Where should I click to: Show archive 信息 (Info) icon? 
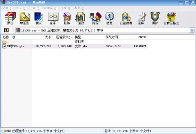[109, 18]
